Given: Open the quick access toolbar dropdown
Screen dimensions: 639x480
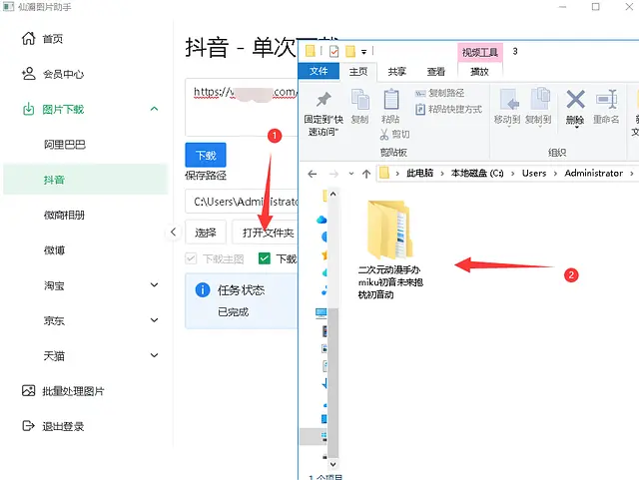Looking at the screenshot, I should click(x=363, y=52).
